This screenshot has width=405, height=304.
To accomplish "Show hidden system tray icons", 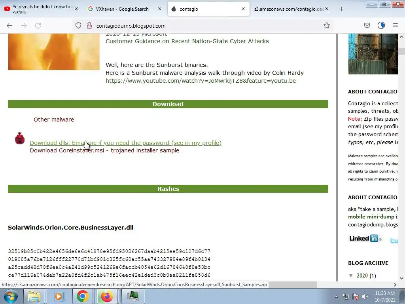I will 336,297.
